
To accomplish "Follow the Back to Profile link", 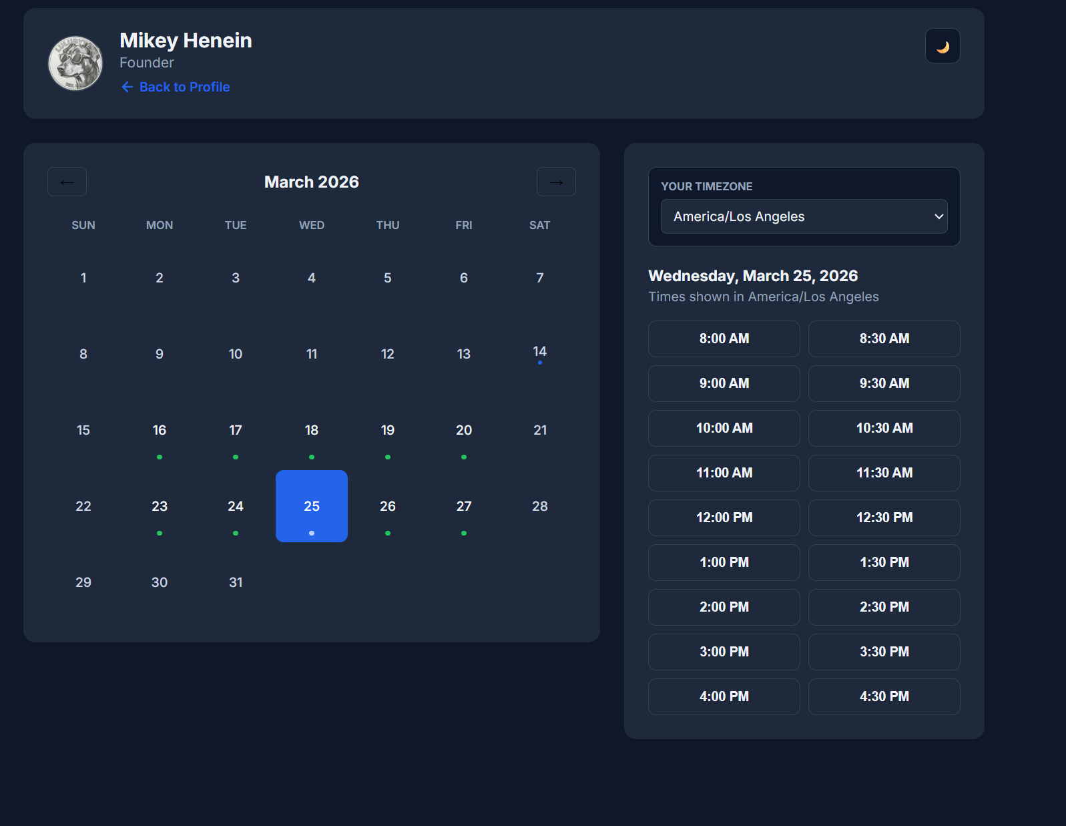I will (175, 87).
